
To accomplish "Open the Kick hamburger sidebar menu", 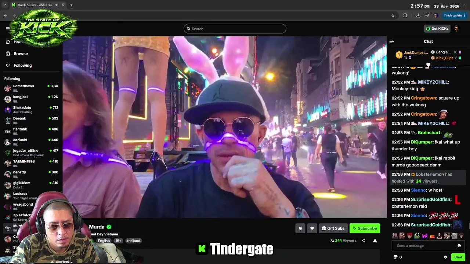I will (8, 29).
